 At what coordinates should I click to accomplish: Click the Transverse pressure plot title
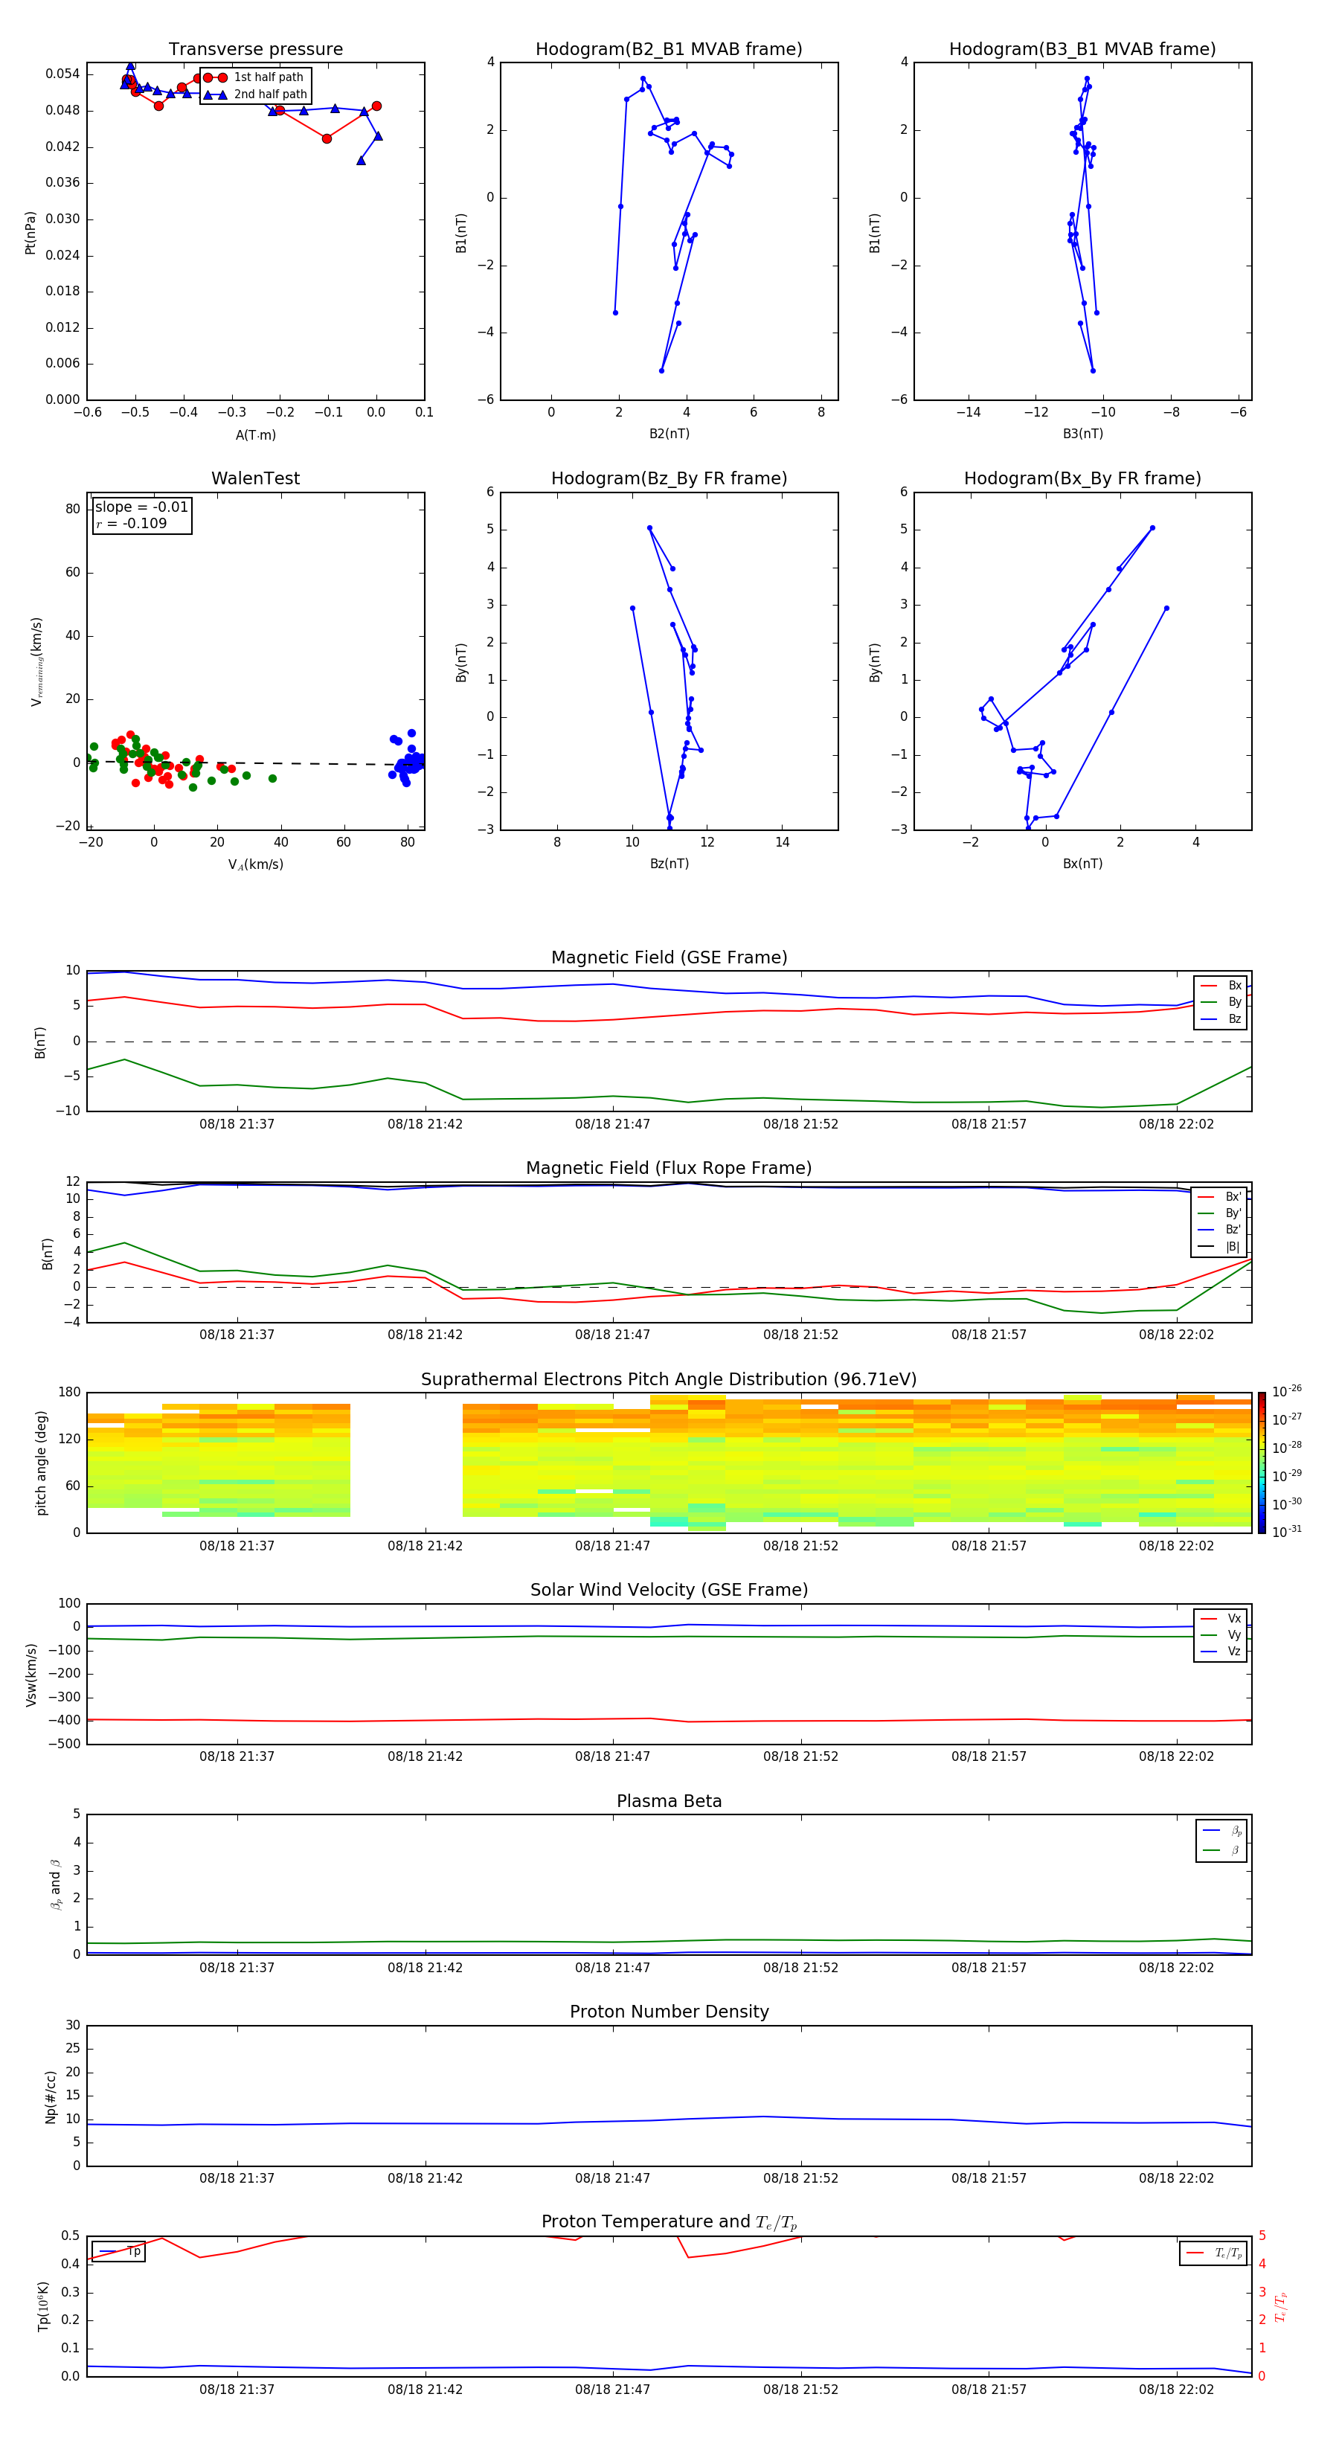(x=255, y=50)
